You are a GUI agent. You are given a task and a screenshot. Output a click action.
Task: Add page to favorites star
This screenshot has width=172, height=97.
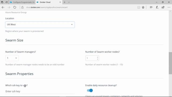pos(143,7)
